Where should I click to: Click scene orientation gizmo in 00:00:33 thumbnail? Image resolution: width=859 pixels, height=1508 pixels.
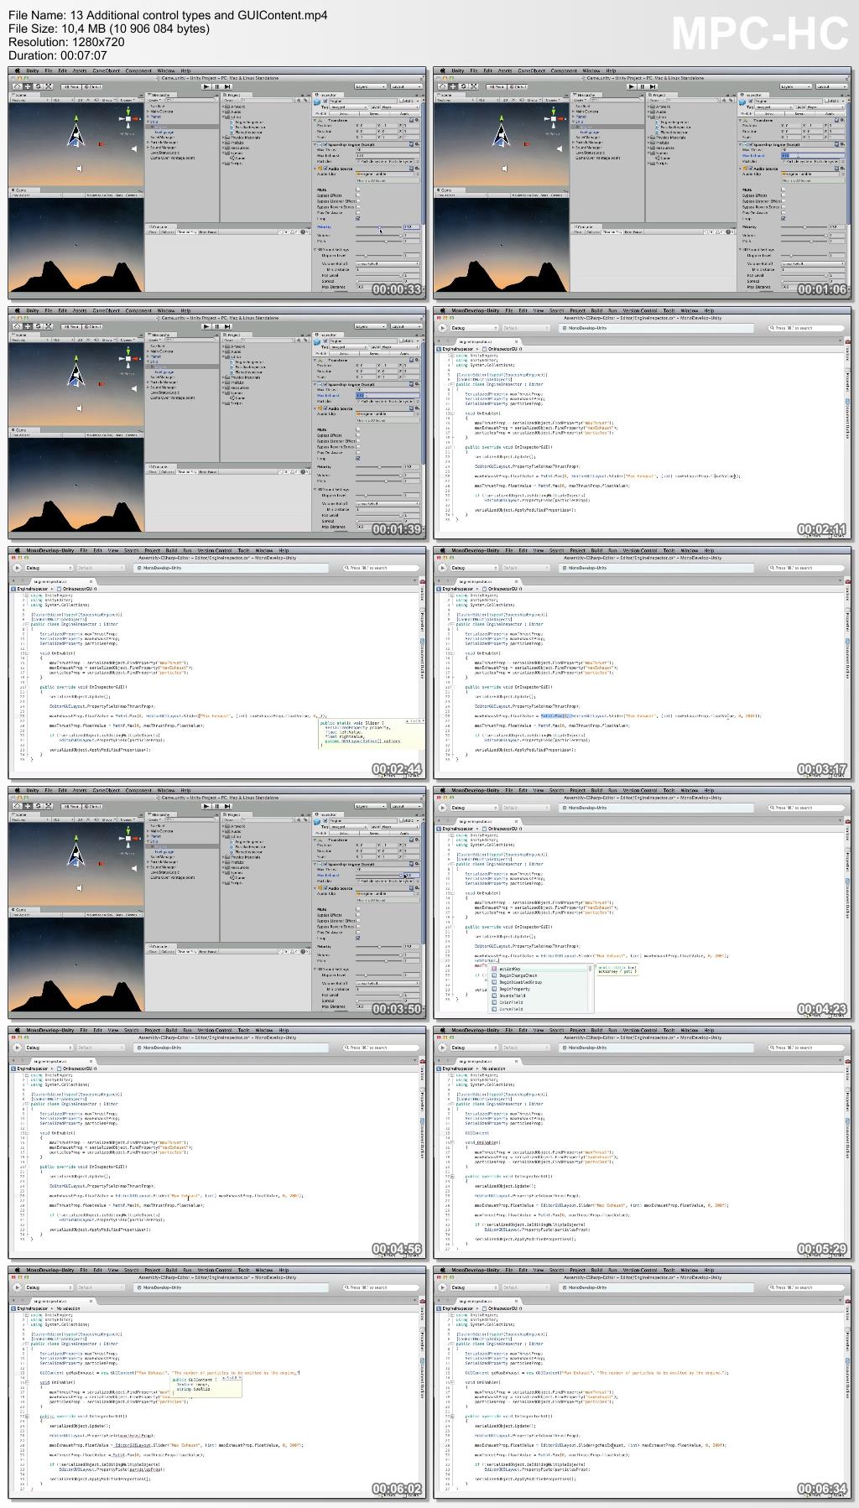click(128, 119)
